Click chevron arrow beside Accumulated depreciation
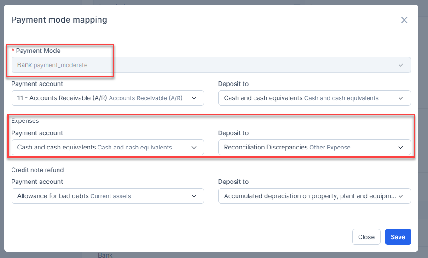Viewport: 428px width, 258px height. pos(400,196)
